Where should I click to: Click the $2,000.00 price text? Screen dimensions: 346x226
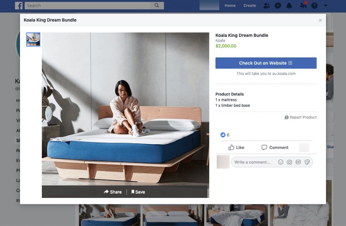[226, 46]
